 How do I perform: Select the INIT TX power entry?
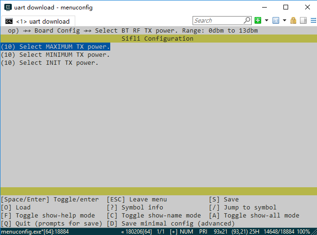tap(50, 63)
